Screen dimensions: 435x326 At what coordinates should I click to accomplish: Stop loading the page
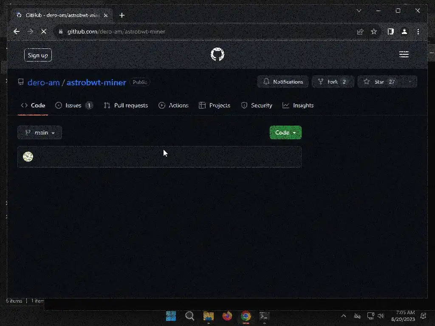point(44,31)
